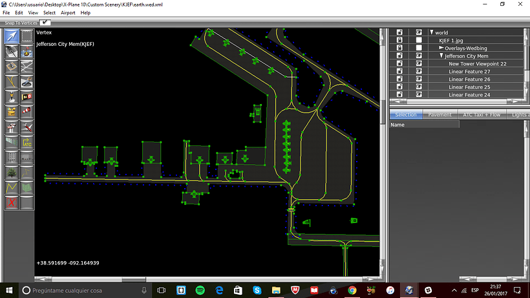This screenshot has width=530, height=298.
Task: Select the green Polygon tool
Action: coord(26,188)
